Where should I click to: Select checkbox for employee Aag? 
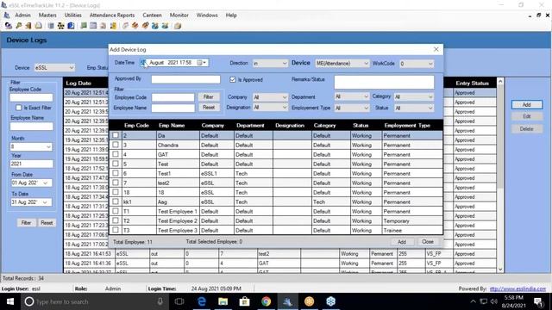[x=116, y=201]
